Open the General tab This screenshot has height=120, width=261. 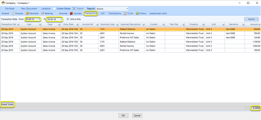tap(5, 13)
